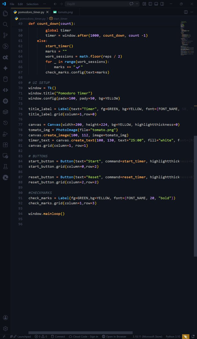Open the Containers box icon in sidebar
This screenshot has height=339, width=197.
(x=5, y=112)
